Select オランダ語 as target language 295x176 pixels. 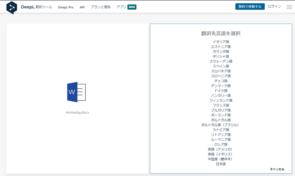221,52
